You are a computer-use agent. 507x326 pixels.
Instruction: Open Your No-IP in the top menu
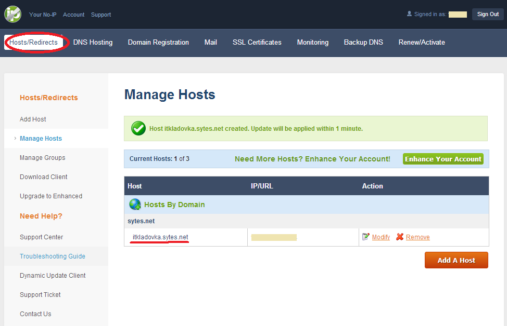click(x=43, y=15)
